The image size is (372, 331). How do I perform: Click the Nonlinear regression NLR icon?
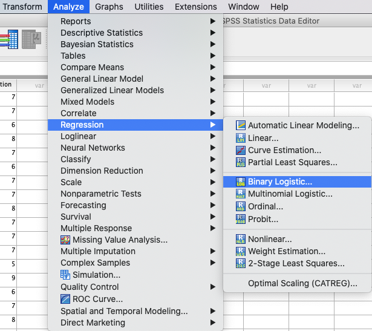(x=241, y=239)
